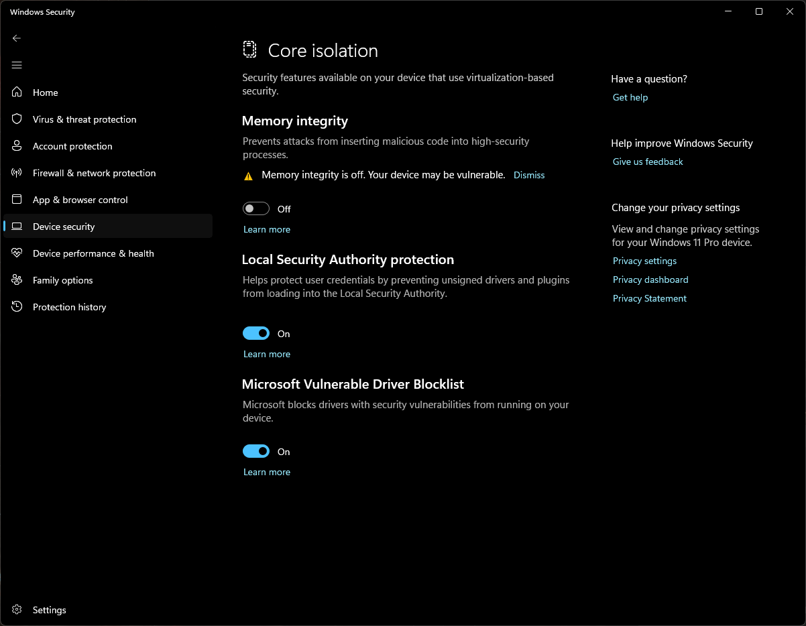Screen dimensions: 806x626
Task: Open Privacy Statement link
Action: pyautogui.click(x=650, y=298)
